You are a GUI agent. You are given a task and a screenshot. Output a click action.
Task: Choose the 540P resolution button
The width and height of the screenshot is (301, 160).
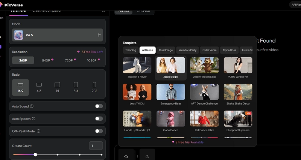(x=47, y=60)
